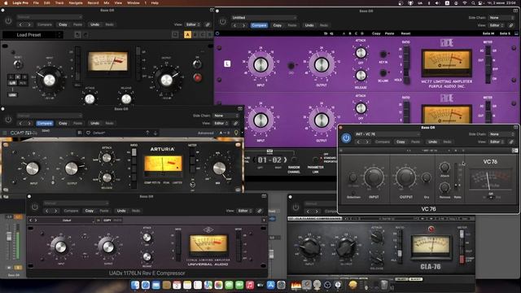Viewport: 521px width, 293px height.
Task: Click red round button on black 1176 plugin
Action: pos(197,78)
